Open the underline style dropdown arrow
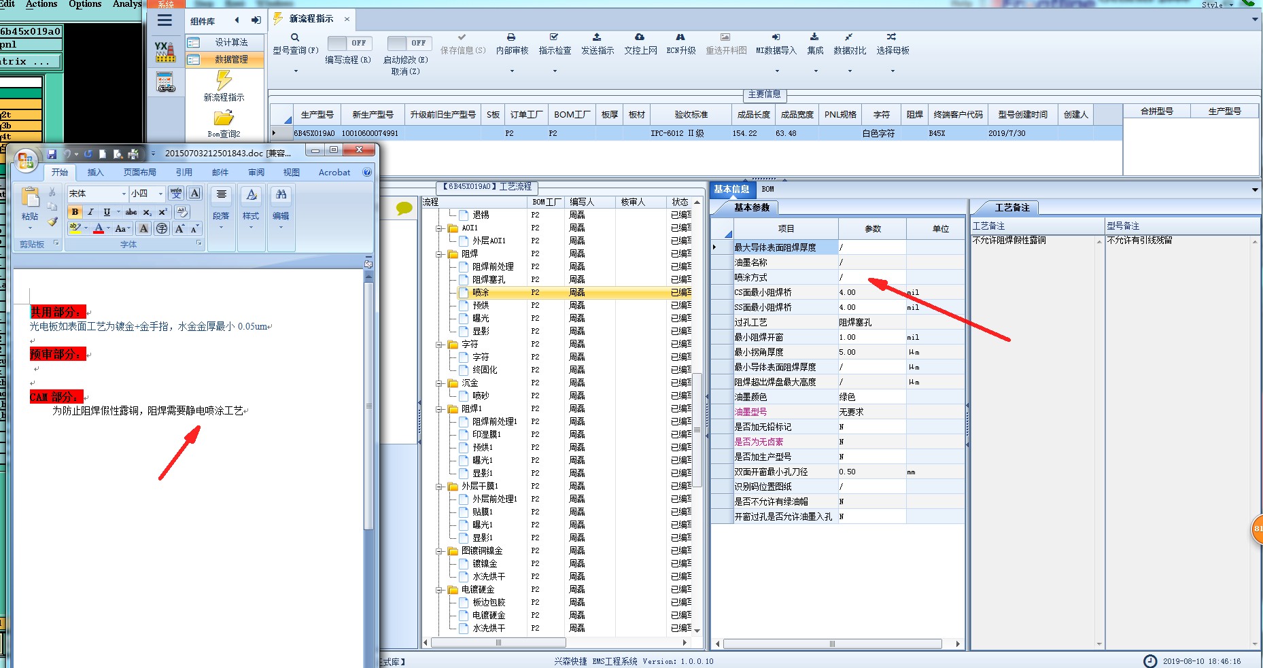Viewport: 1263px width, 668px height. point(118,212)
